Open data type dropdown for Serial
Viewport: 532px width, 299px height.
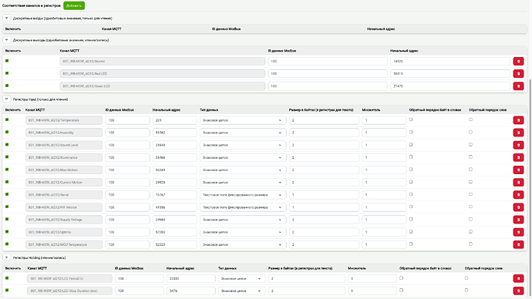[x=243, y=195]
